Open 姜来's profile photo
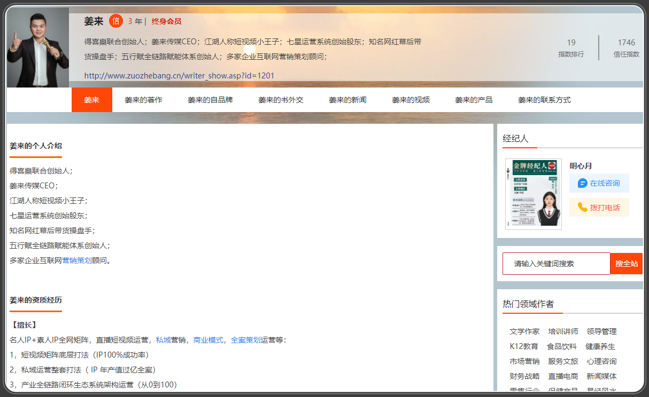649x397 pixels. pyautogui.click(x=38, y=47)
